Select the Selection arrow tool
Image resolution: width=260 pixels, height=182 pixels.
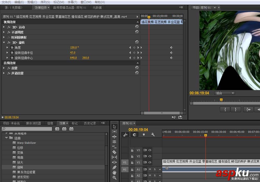point(114,127)
